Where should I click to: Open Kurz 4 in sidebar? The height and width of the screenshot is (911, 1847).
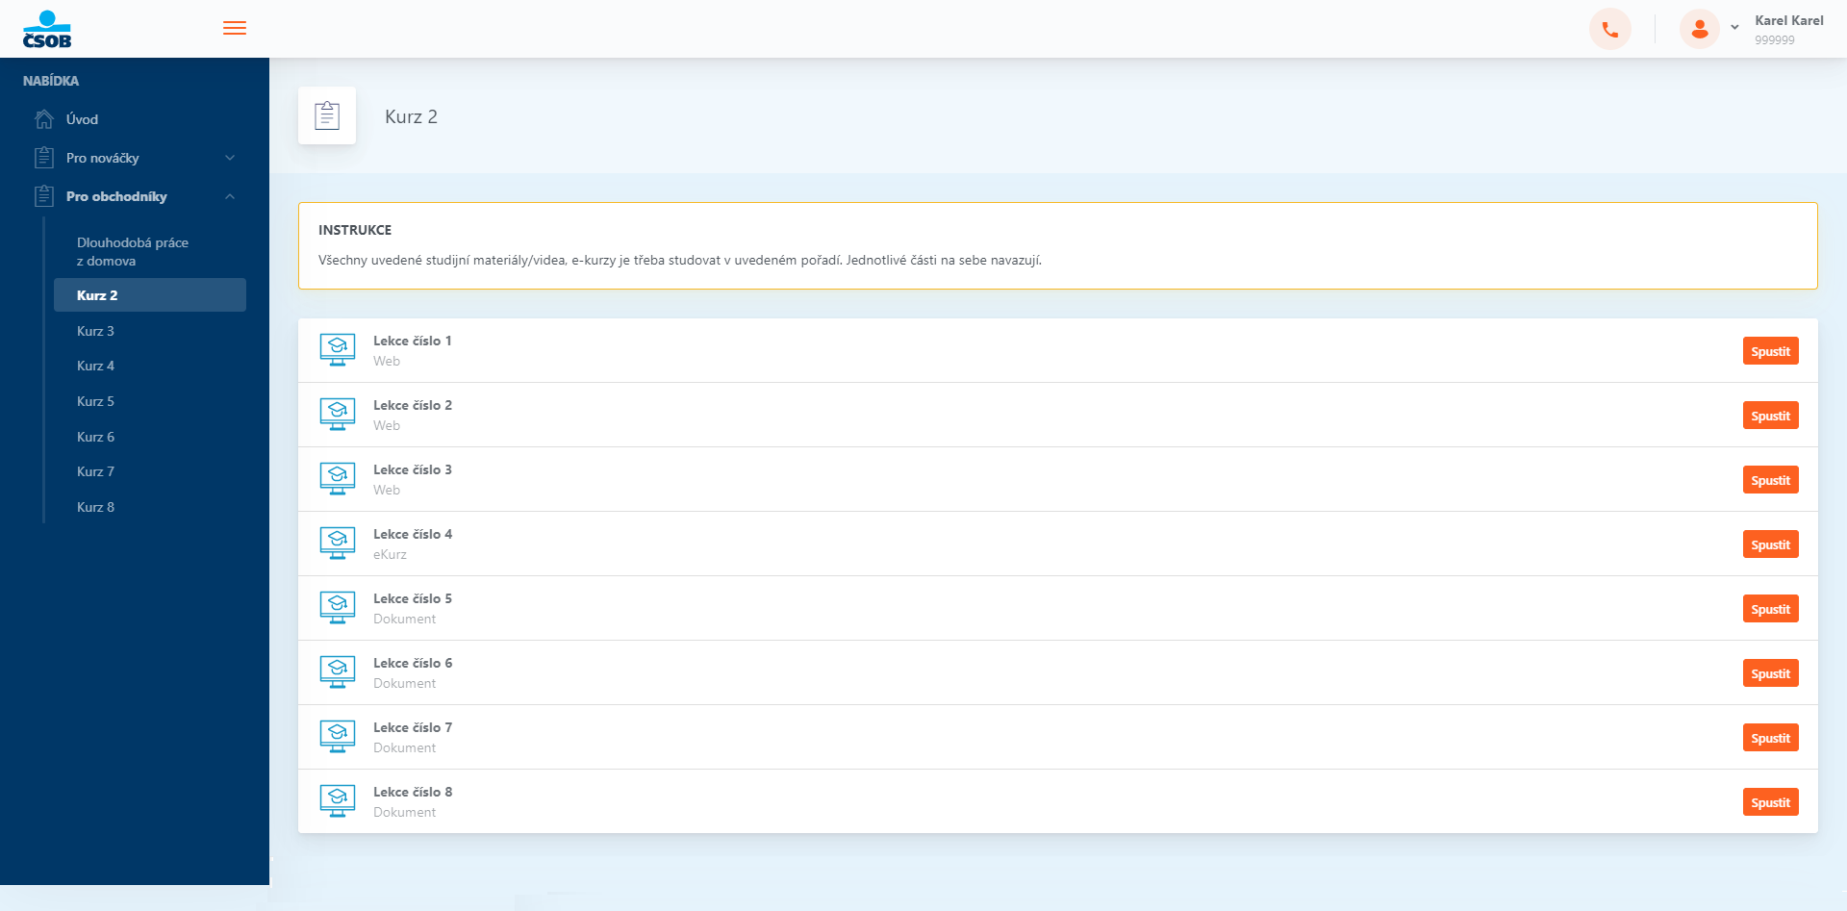point(95,366)
